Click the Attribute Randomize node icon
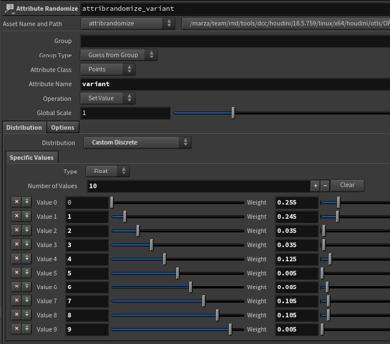390x344 pixels. pos(9,9)
